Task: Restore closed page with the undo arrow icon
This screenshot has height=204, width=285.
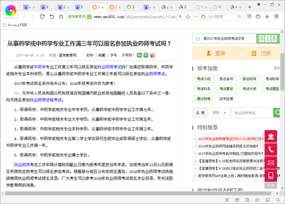Action: tap(52, 16)
